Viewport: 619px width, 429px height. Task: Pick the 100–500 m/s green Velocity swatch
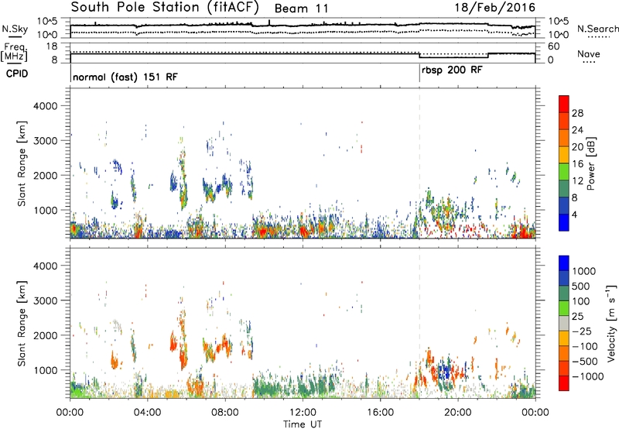click(x=564, y=293)
